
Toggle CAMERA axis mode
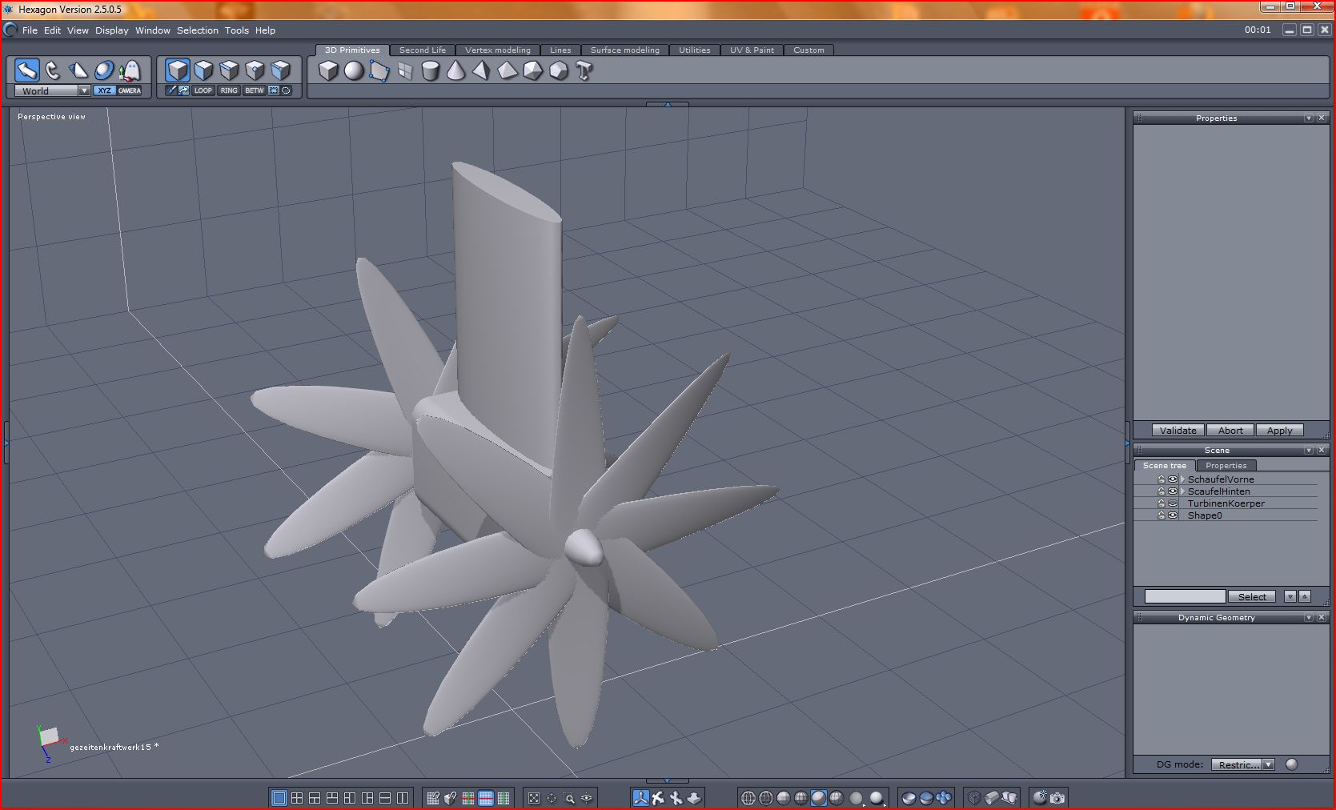tap(130, 91)
